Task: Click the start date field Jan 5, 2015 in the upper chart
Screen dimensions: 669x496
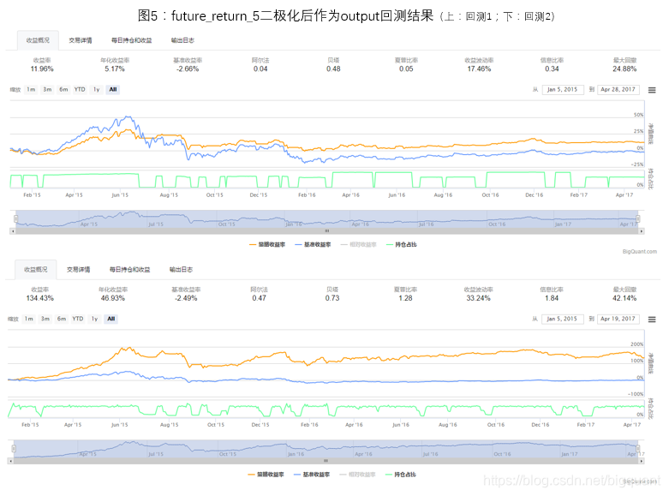Action: pos(562,90)
